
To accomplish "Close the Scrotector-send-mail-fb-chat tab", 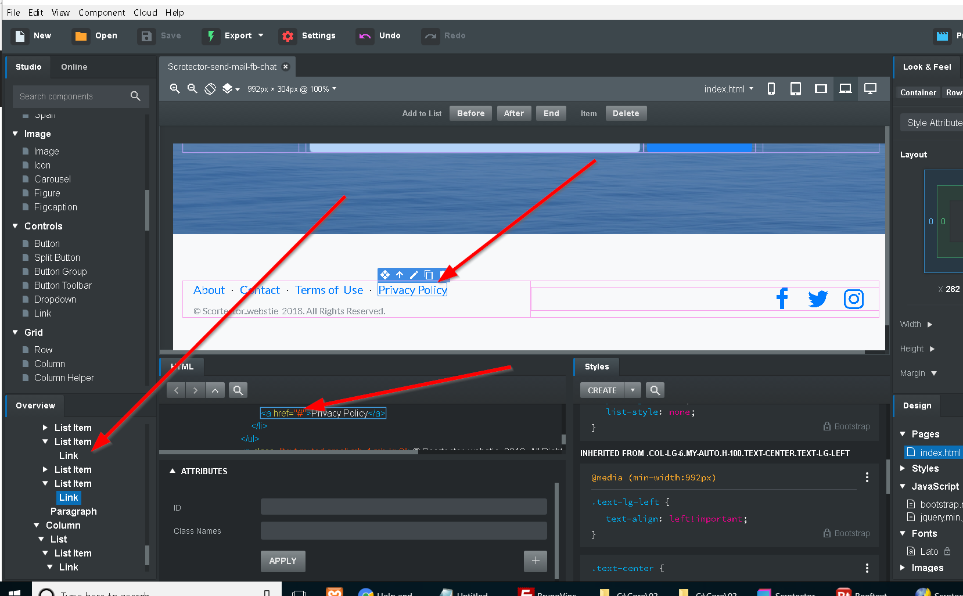I will coord(285,67).
